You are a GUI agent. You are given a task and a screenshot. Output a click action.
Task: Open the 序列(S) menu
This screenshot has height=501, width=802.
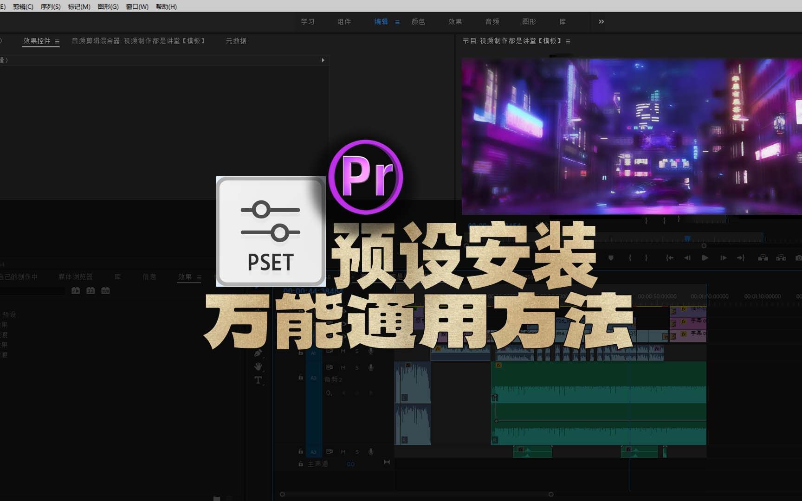[50, 6]
